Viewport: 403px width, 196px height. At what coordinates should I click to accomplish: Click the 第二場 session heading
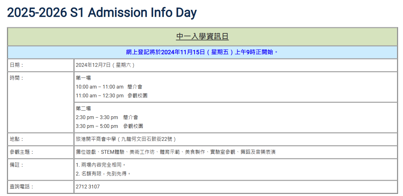pos(83,108)
